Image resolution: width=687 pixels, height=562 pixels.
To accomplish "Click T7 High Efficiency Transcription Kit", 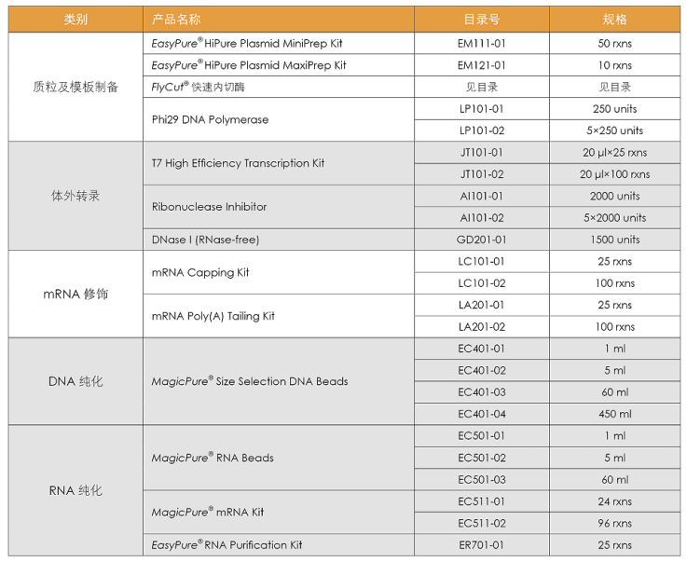I will point(238,163).
